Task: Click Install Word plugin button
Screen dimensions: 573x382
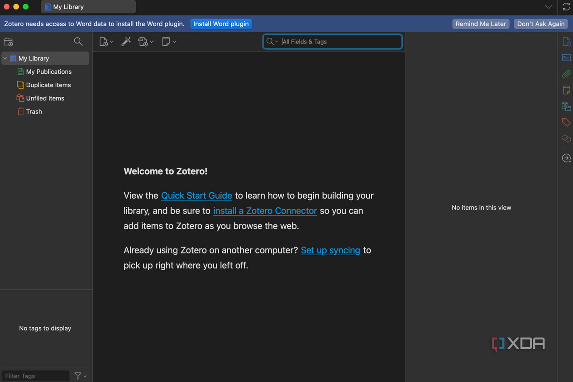Action: click(x=221, y=24)
